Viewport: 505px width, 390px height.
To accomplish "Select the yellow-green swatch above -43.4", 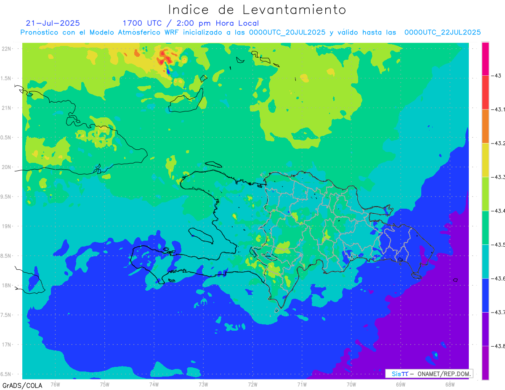I will [x=485, y=194].
